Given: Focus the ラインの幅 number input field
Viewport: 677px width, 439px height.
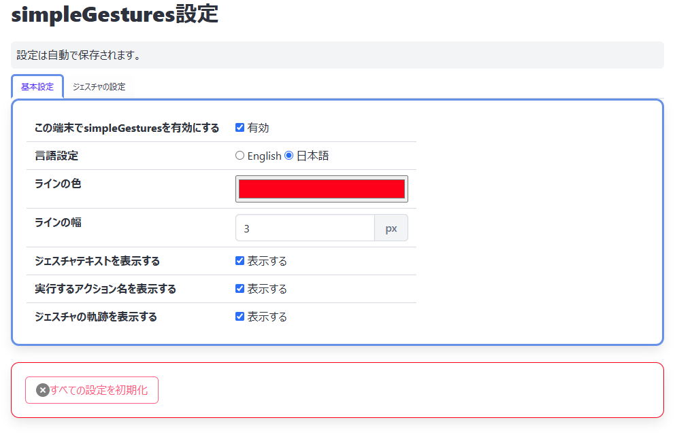Looking at the screenshot, I should click(x=305, y=228).
